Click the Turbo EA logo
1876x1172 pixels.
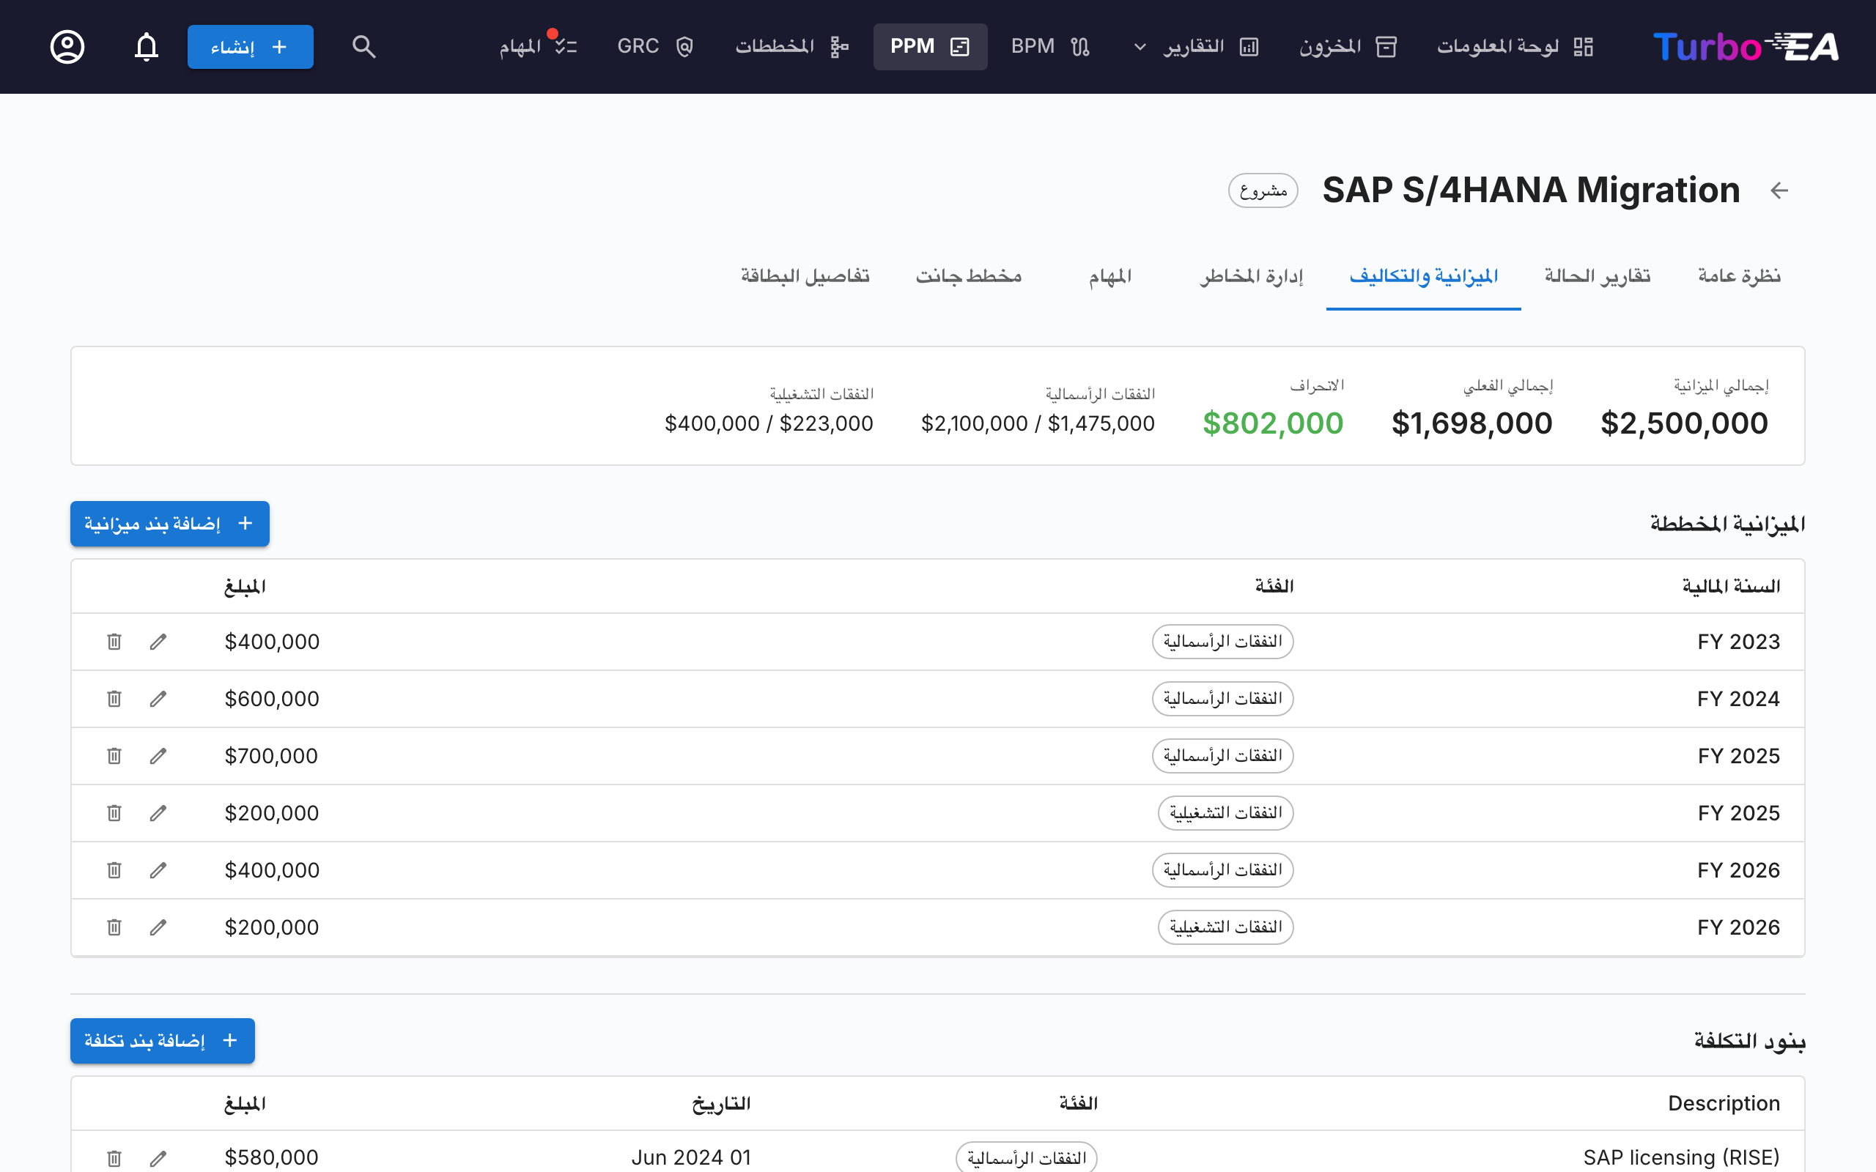click(x=1745, y=46)
